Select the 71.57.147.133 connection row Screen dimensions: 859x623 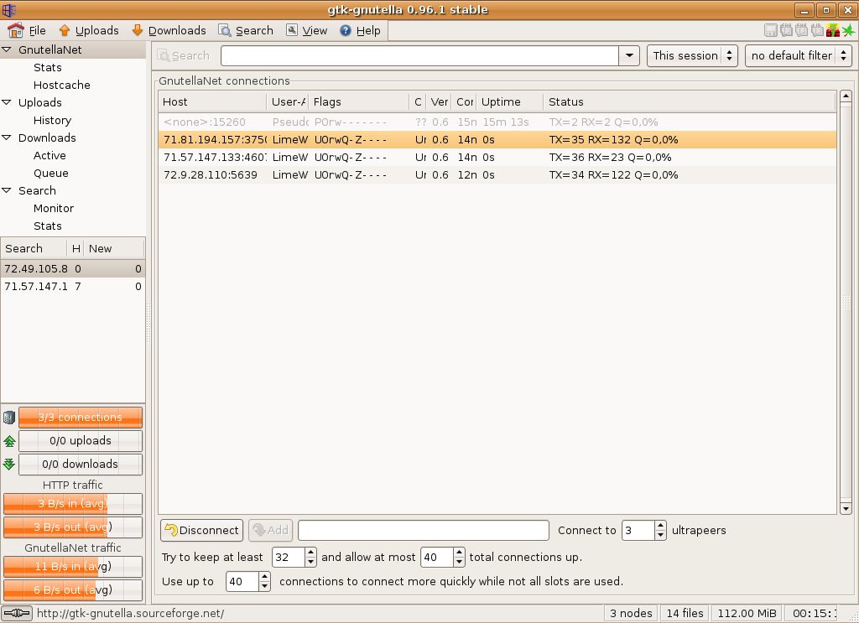[497, 157]
